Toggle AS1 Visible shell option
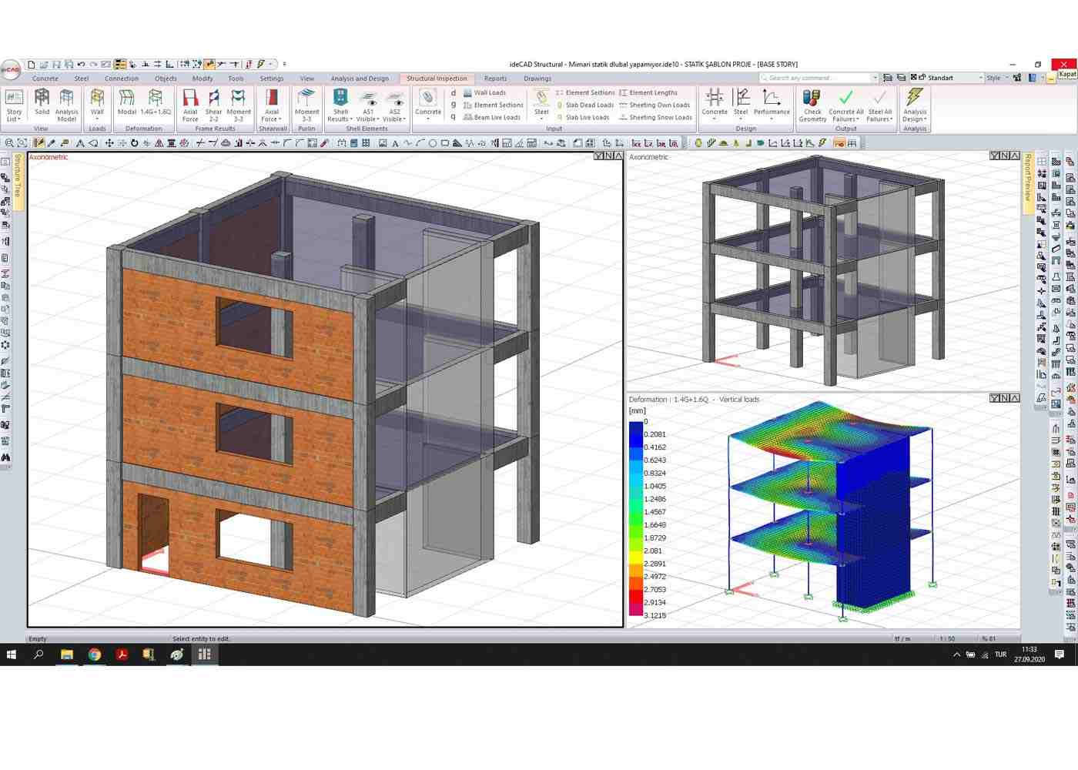Image resolution: width=1078 pixels, height=770 pixels. coord(368,105)
